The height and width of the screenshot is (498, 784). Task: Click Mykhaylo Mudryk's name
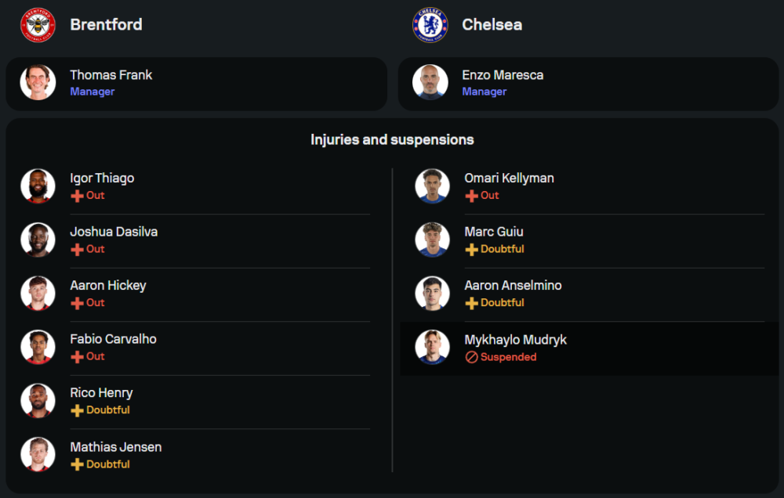515,340
